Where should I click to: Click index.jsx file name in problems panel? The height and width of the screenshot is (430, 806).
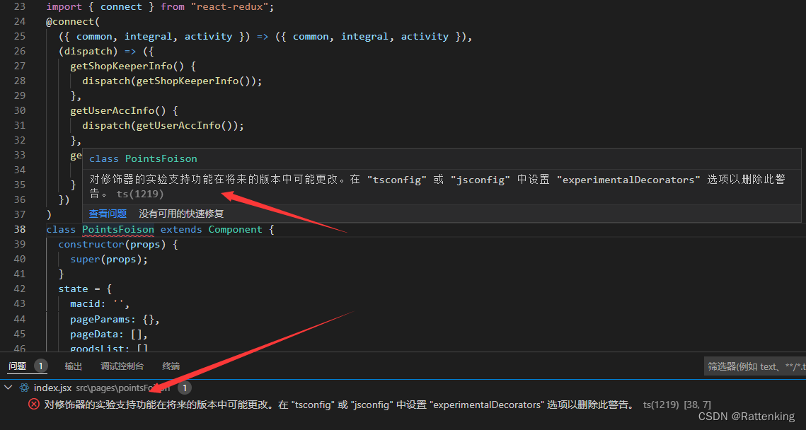click(53, 388)
